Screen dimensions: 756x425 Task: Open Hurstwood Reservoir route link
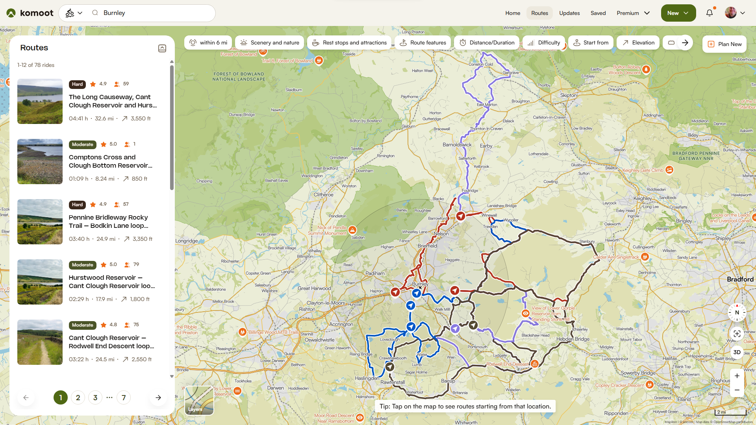click(112, 282)
